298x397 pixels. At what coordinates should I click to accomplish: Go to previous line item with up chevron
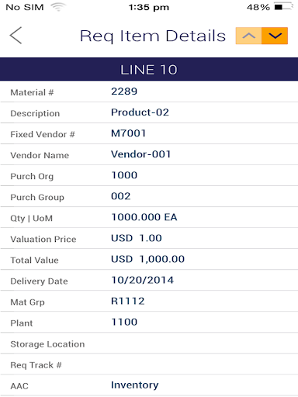tap(248, 36)
